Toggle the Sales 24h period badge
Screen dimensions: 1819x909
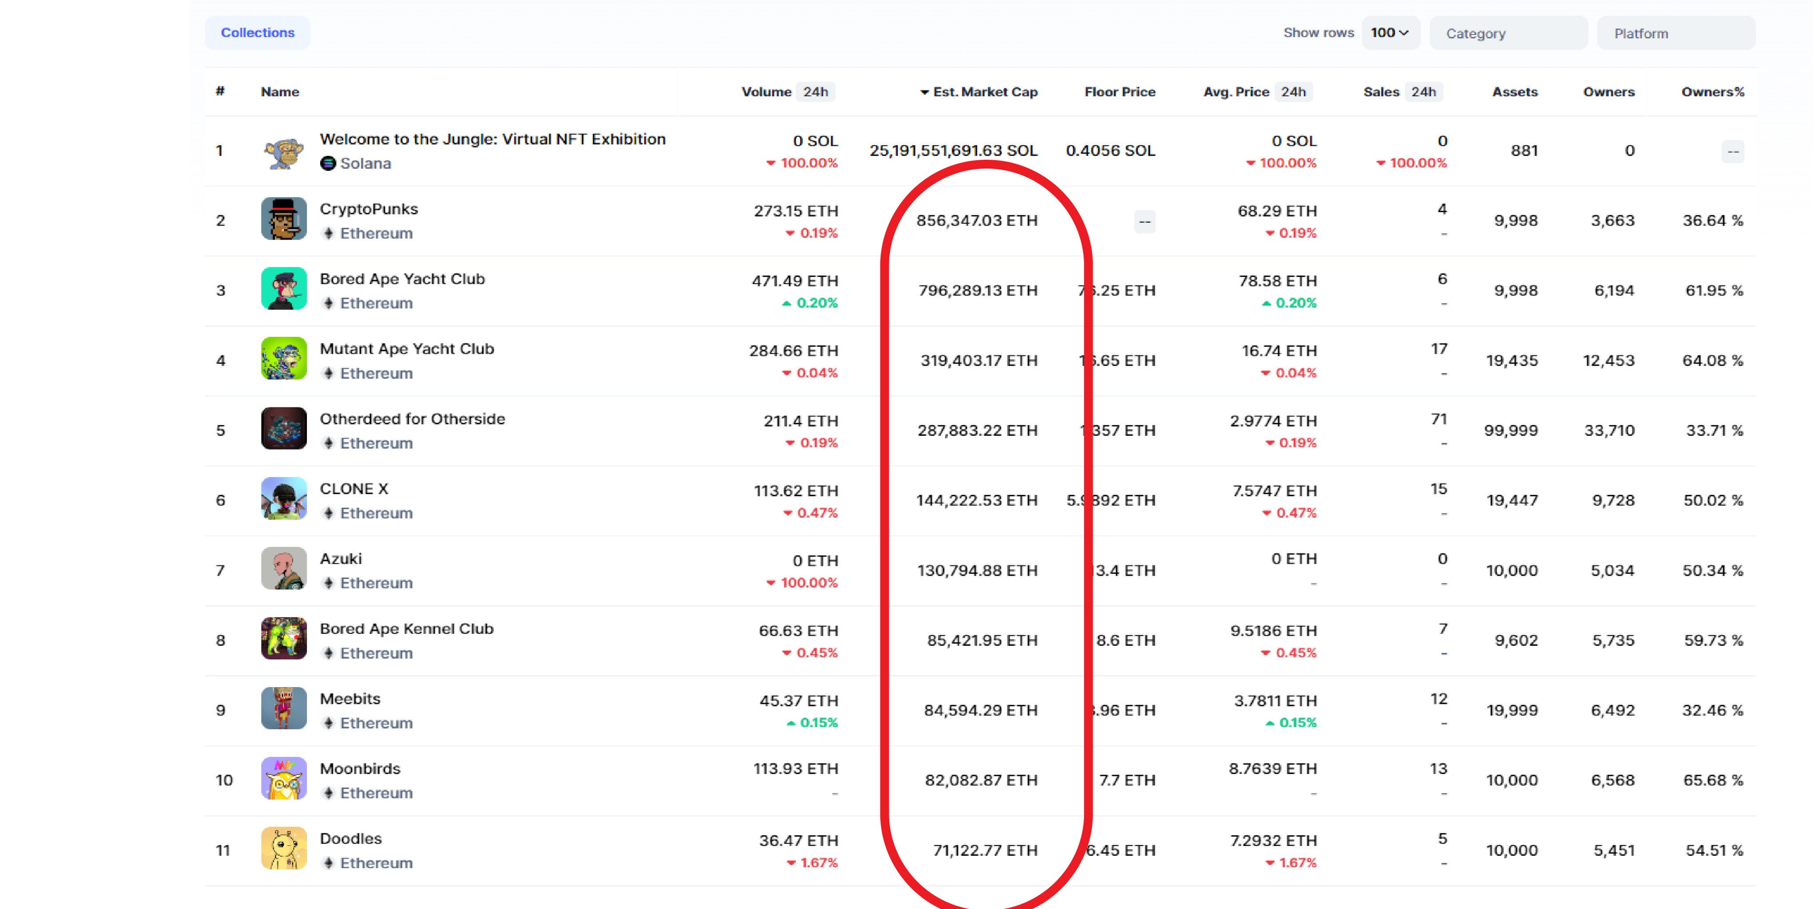[1424, 92]
